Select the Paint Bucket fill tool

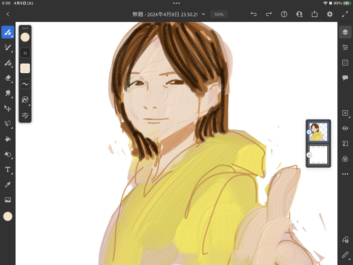(8, 139)
